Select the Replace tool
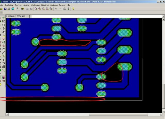Image resolution: width=165 pixels, height=119 pixels. 4,42
